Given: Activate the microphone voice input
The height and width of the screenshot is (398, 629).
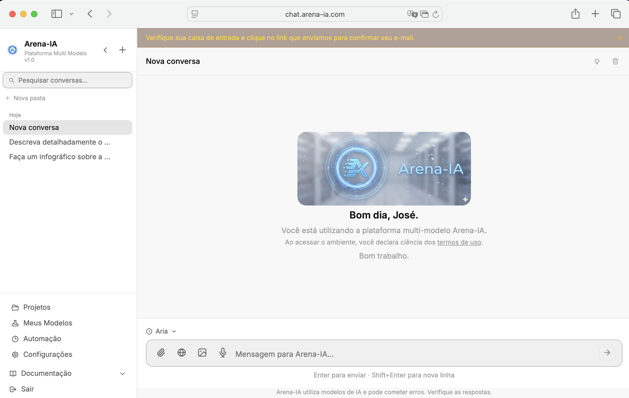Looking at the screenshot, I should [223, 353].
